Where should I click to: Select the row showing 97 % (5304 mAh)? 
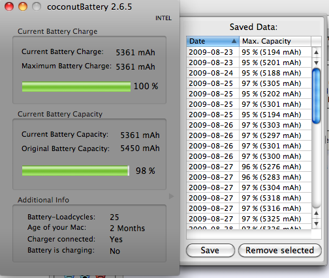(x=249, y=188)
